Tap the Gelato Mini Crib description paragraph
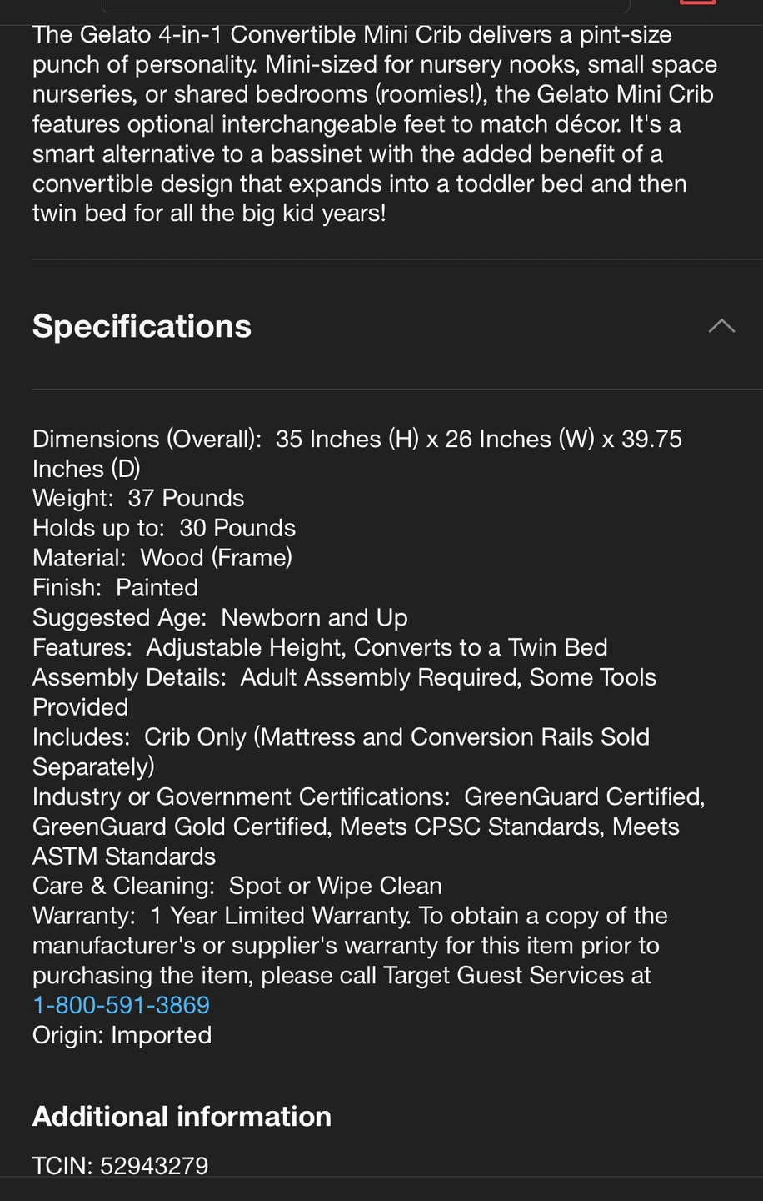This screenshot has height=1201, width=763. (375, 123)
